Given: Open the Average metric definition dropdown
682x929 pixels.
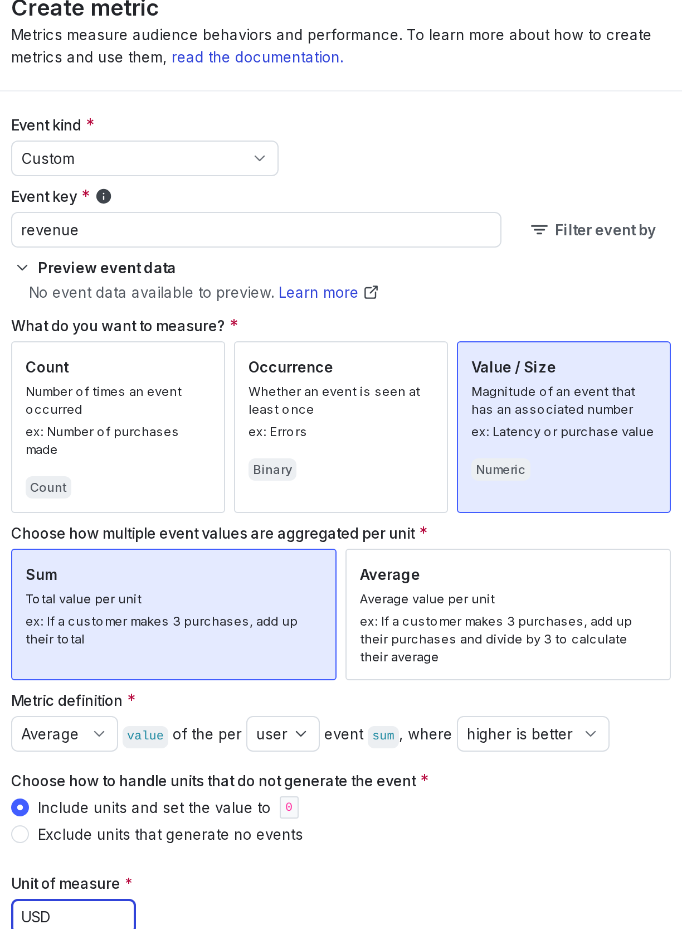Looking at the screenshot, I should (x=64, y=734).
